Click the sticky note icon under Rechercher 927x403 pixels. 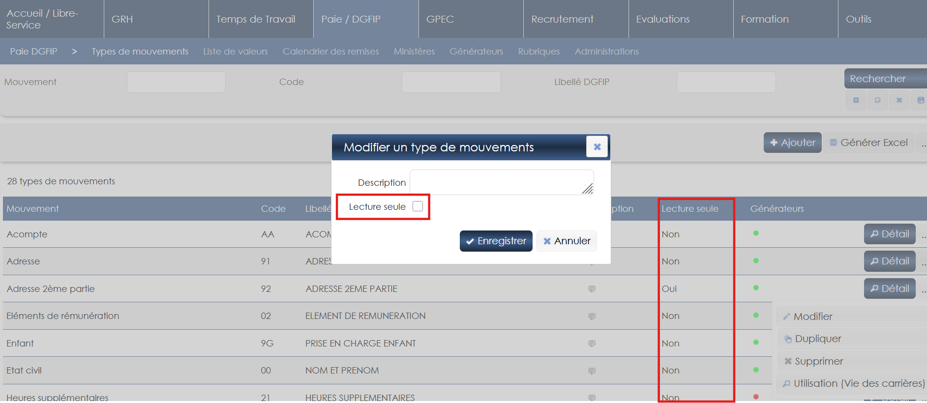(877, 100)
